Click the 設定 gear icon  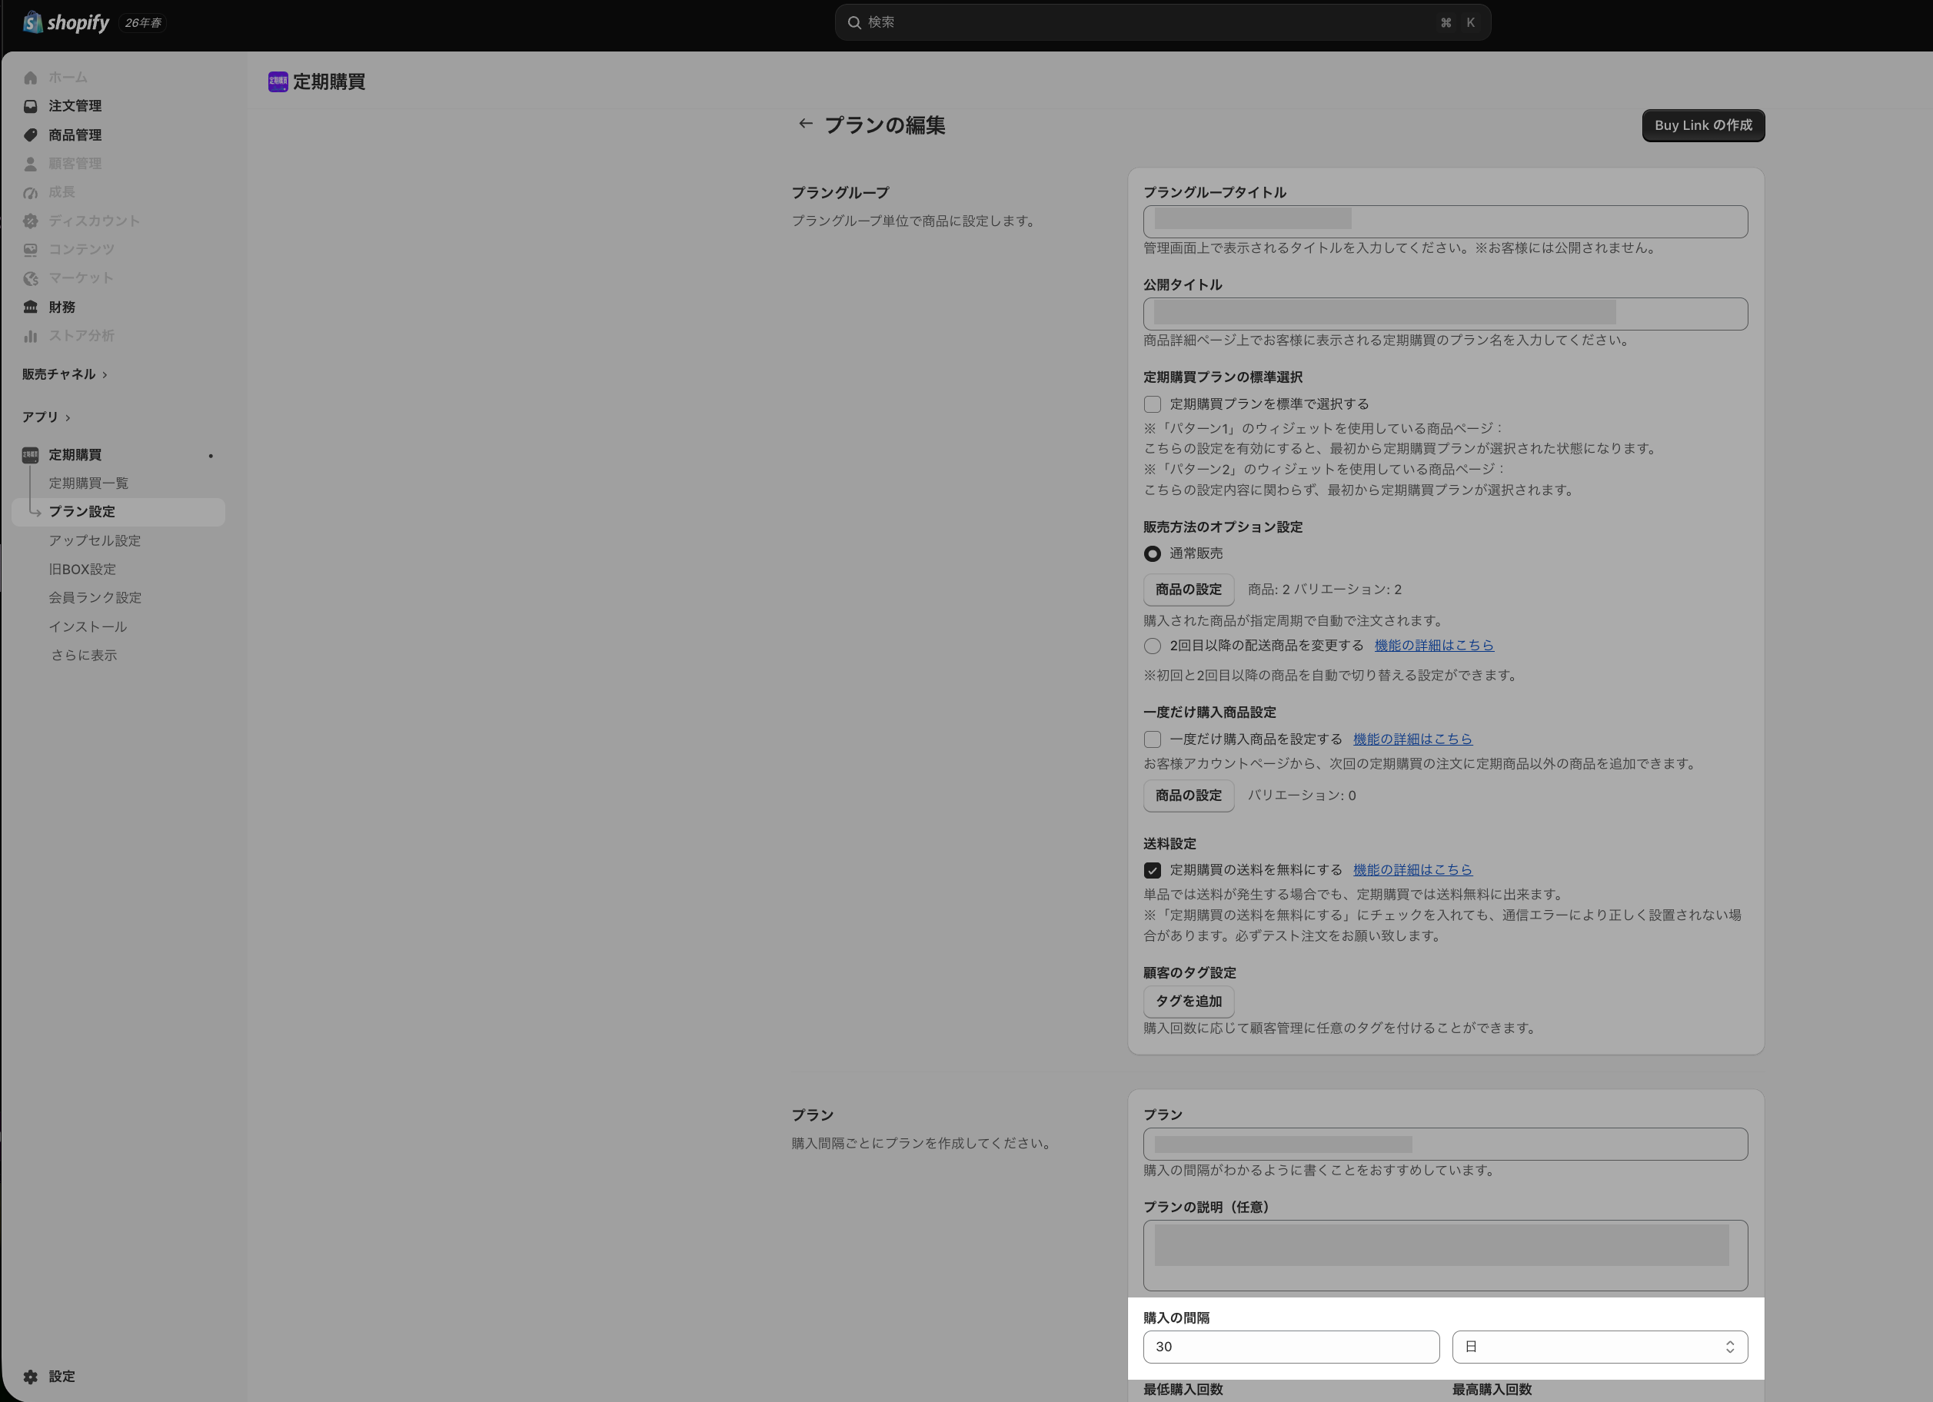tap(31, 1377)
